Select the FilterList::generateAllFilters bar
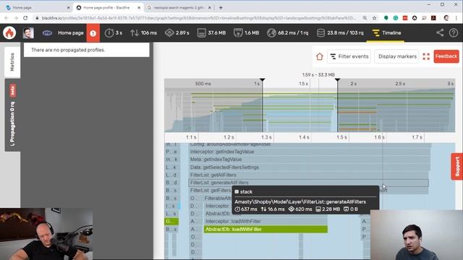The height and width of the screenshot is (260, 463). click(x=309, y=183)
